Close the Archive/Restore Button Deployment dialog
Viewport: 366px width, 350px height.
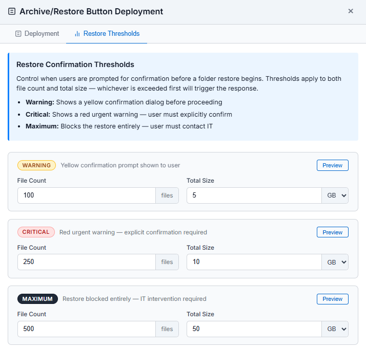point(351,11)
